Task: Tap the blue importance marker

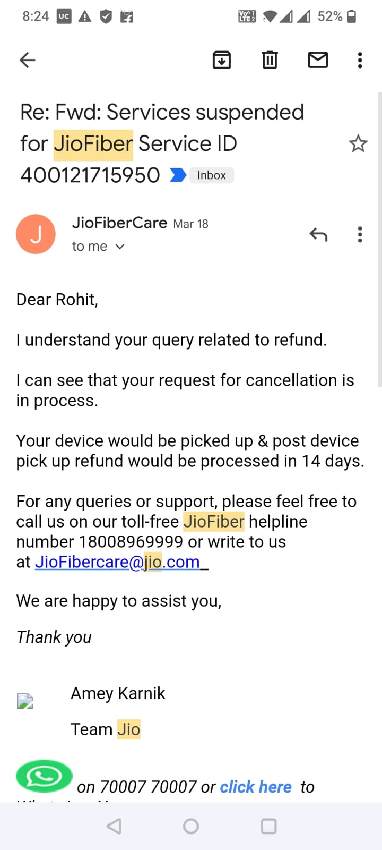Action: pyautogui.click(x=178, y=175)
